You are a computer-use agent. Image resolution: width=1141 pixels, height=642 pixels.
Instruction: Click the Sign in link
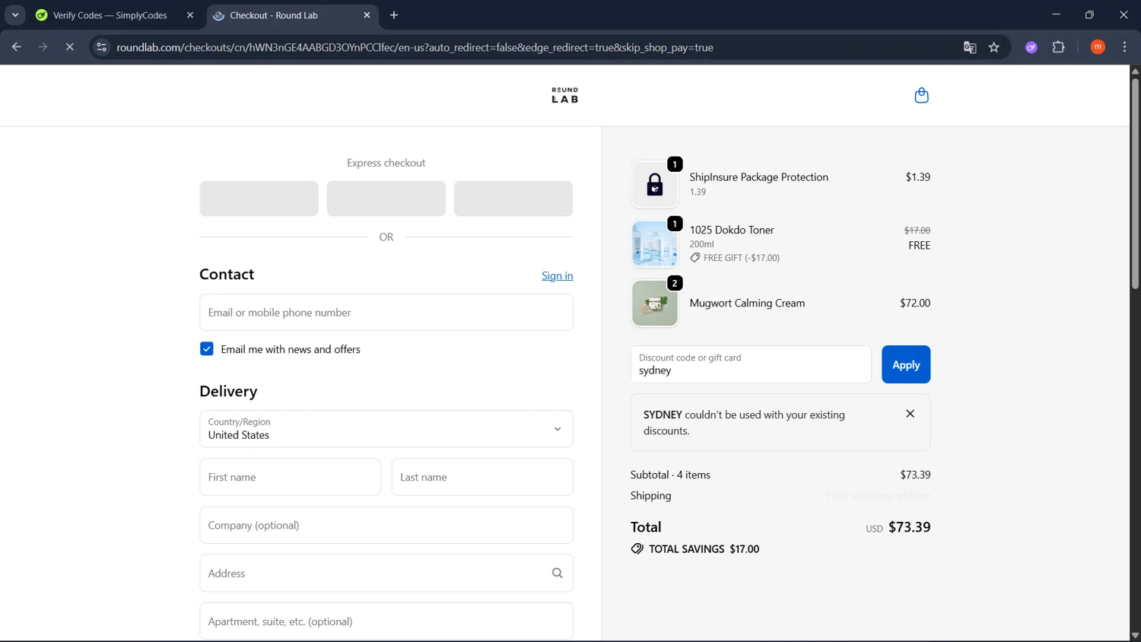(x=557, y=275)
